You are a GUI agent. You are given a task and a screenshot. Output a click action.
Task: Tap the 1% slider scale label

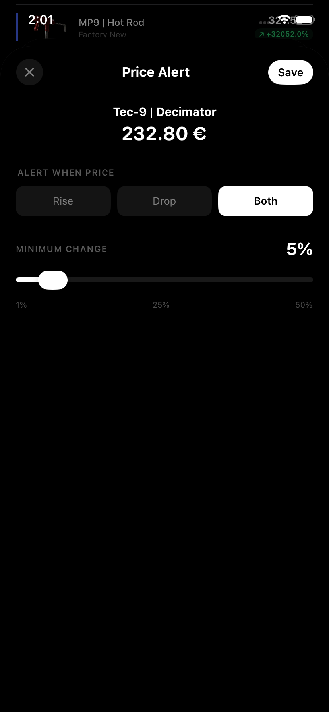click(x=21, y=305)
